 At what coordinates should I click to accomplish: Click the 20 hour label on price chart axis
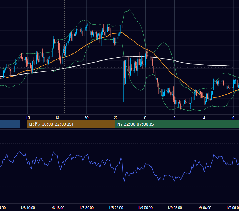click(x=86, y=118)
